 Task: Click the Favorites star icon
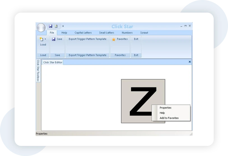tap(114, 39)
